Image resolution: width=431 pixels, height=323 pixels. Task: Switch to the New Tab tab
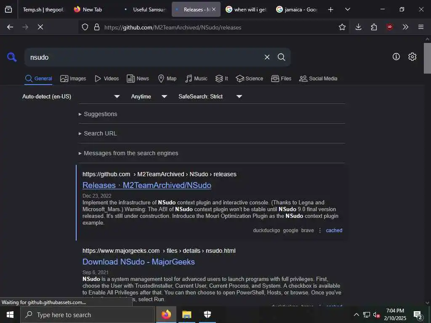point(92,10)
